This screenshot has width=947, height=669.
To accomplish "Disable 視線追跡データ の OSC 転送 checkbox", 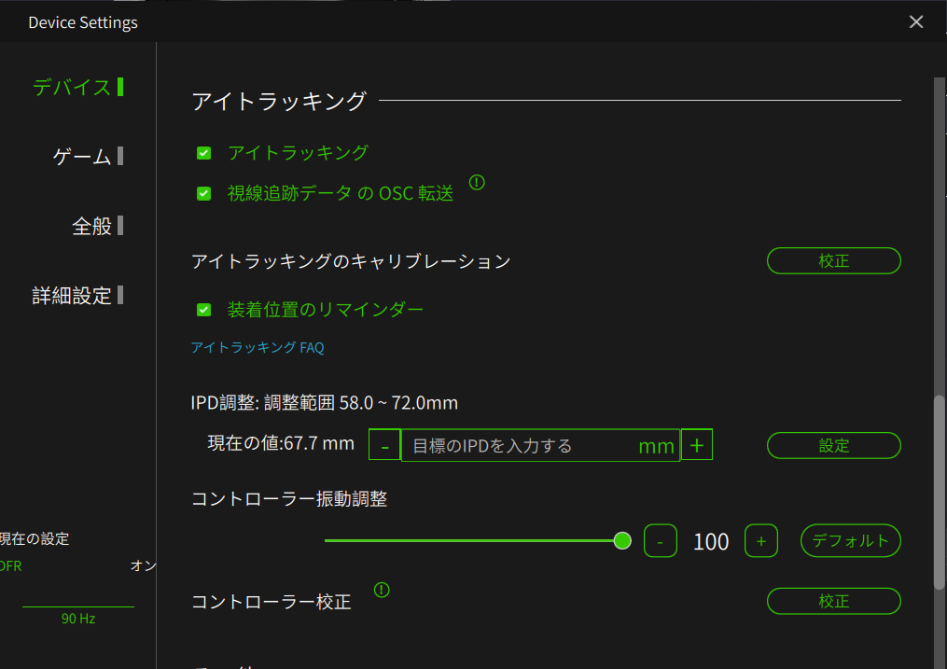I will pyautogui.click(x=203, y=194).
